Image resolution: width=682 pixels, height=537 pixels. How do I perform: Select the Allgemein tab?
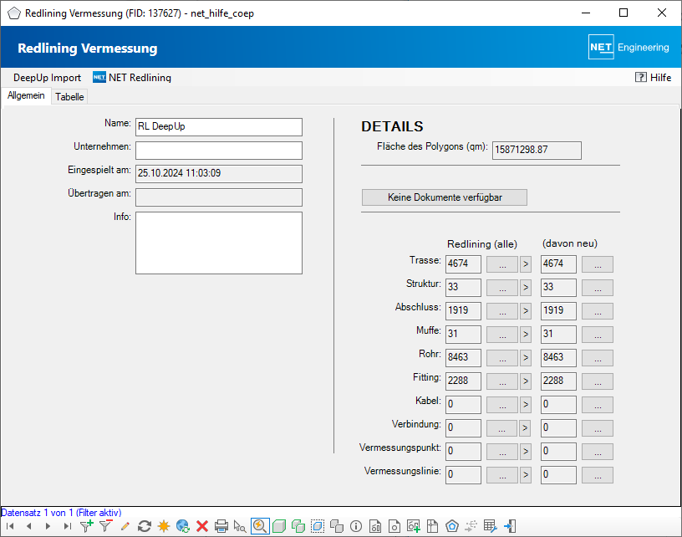(26, 95)
